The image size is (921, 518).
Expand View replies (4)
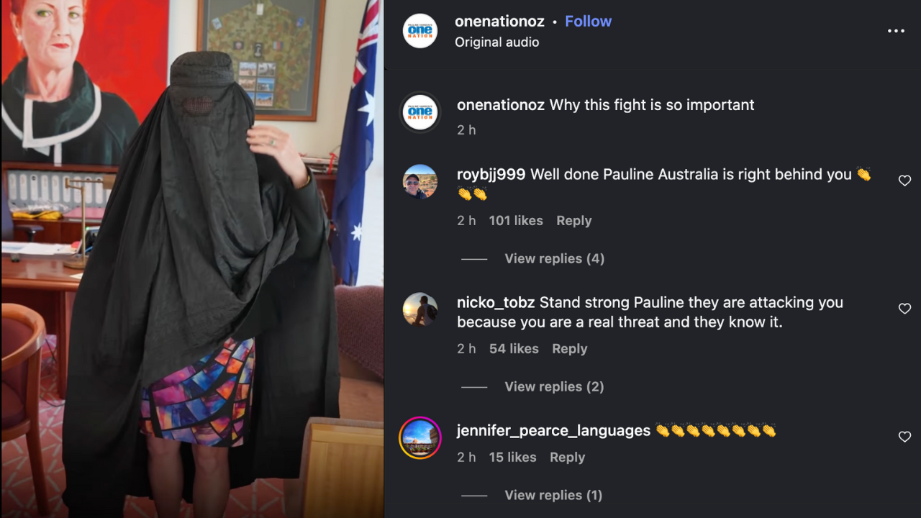tap(554, 258)
